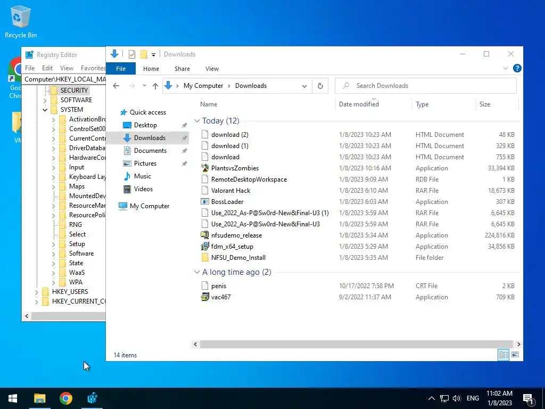Show hidden tray icons chevron
This screenshot has width=545, height=409.
point(431,398)
